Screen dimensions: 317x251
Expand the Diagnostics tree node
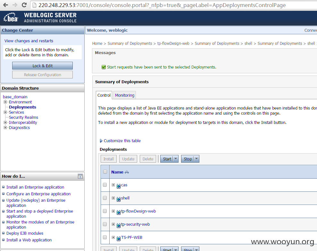5,127
